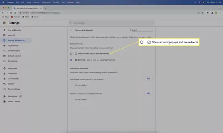Open File menu

click(17, 2)
